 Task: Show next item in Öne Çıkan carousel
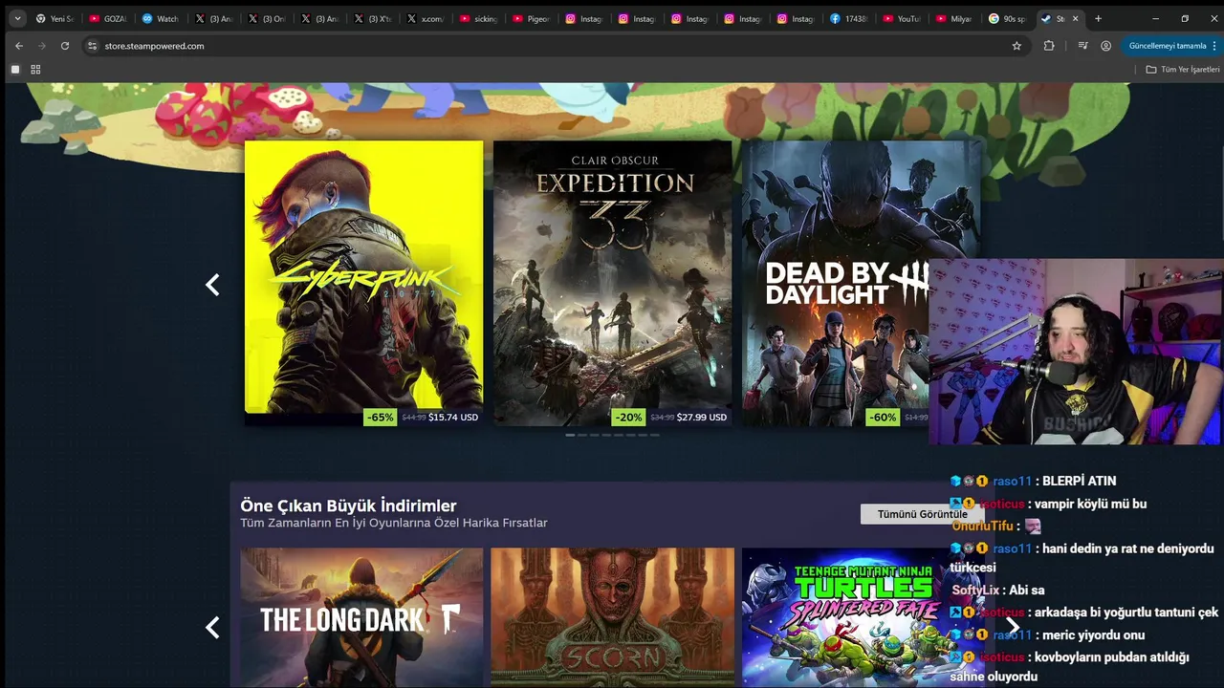coord(1012,627)
